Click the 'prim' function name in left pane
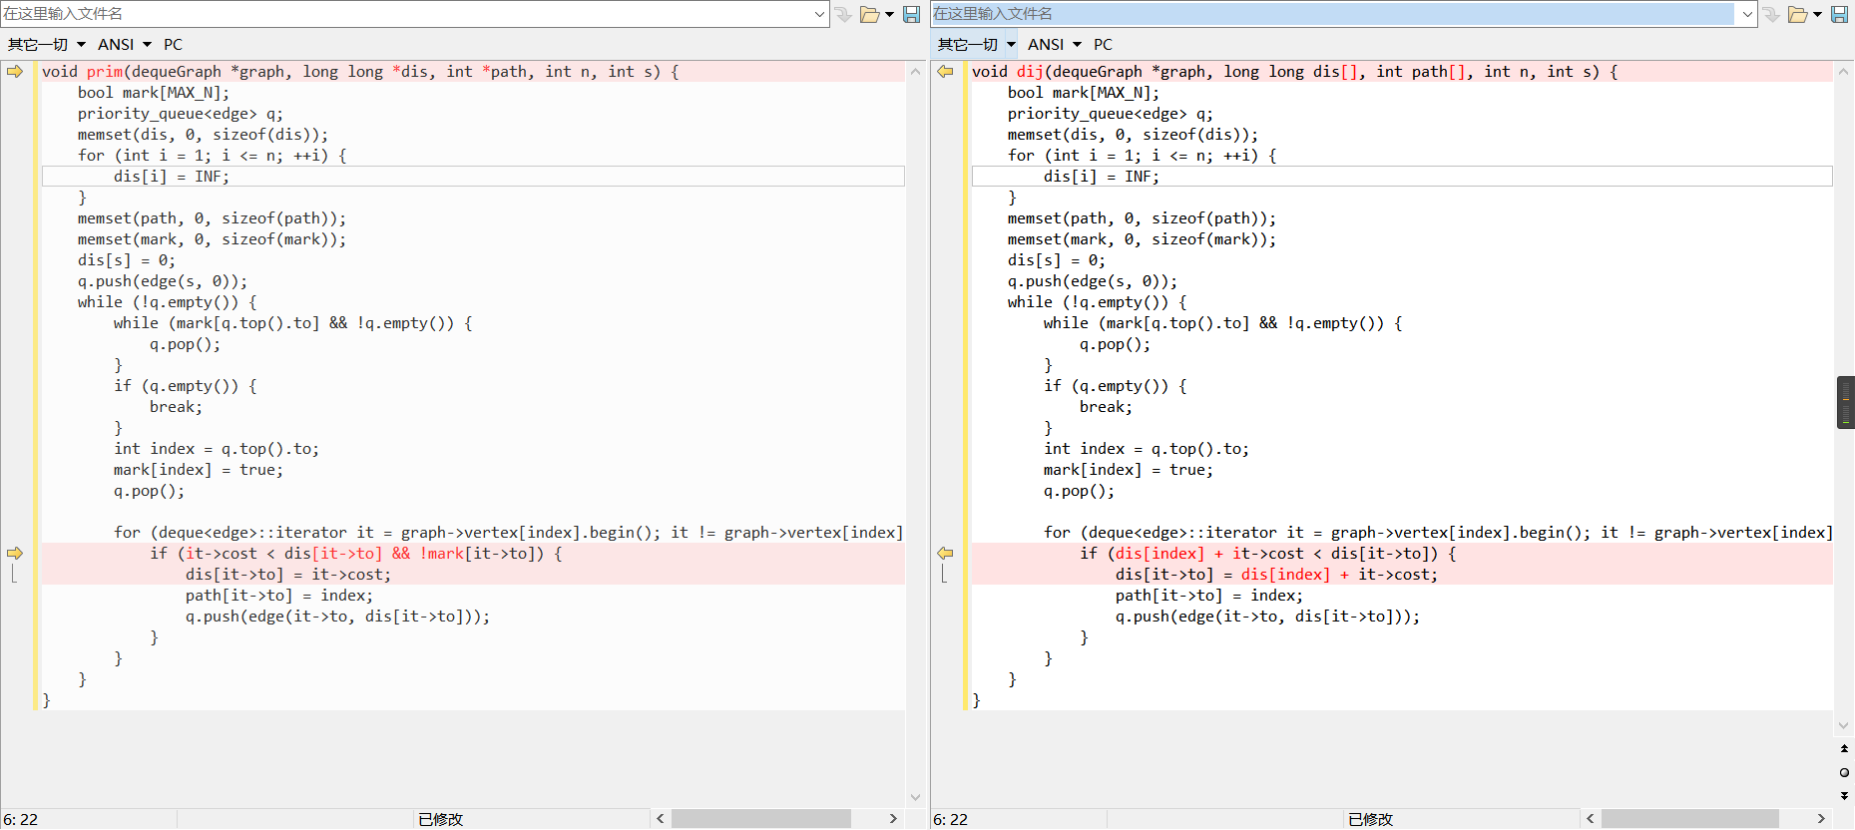The width and height of the screenshot is (1855, 830). [x=105, y=72]
